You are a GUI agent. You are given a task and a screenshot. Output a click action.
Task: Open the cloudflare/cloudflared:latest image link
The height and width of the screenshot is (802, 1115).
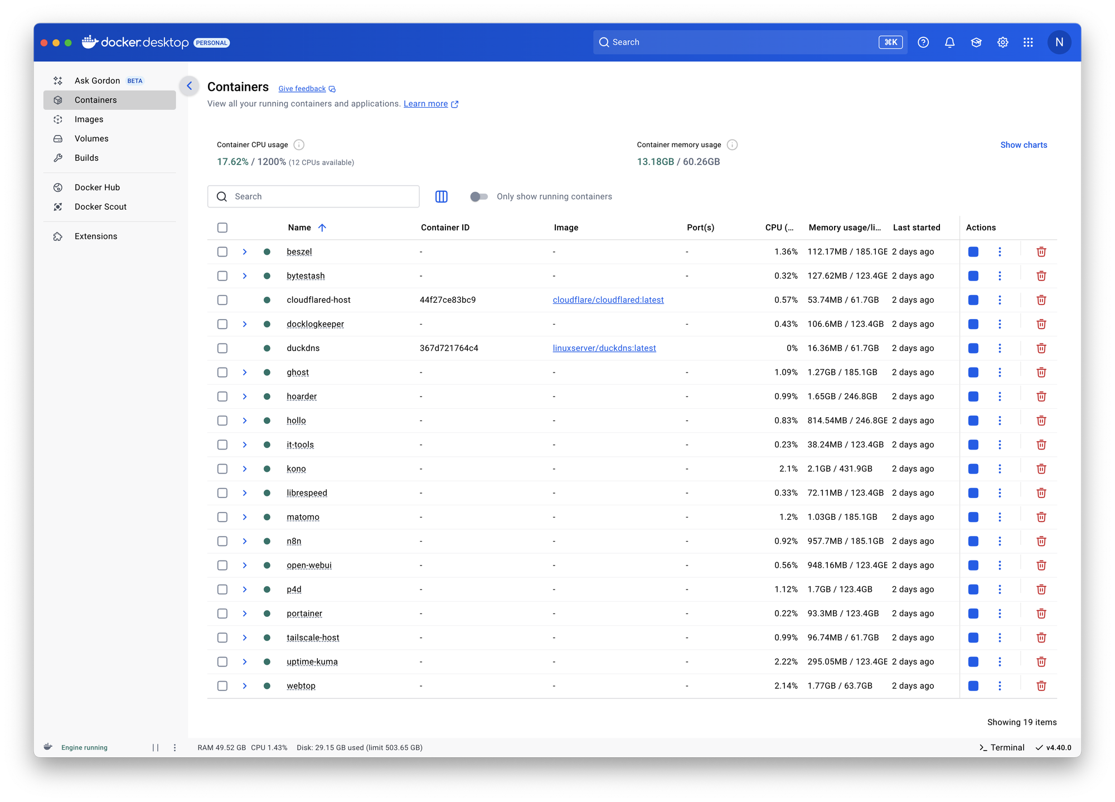(x=608, y=300)
